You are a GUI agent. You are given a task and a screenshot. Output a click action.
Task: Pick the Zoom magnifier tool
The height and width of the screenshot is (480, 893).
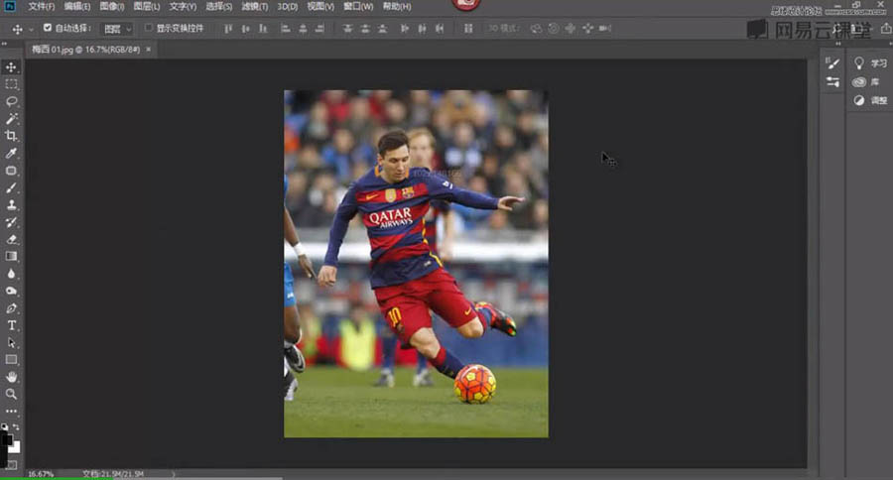12,394
